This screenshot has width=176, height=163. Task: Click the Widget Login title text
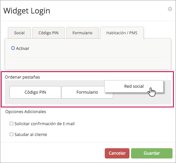27,11
